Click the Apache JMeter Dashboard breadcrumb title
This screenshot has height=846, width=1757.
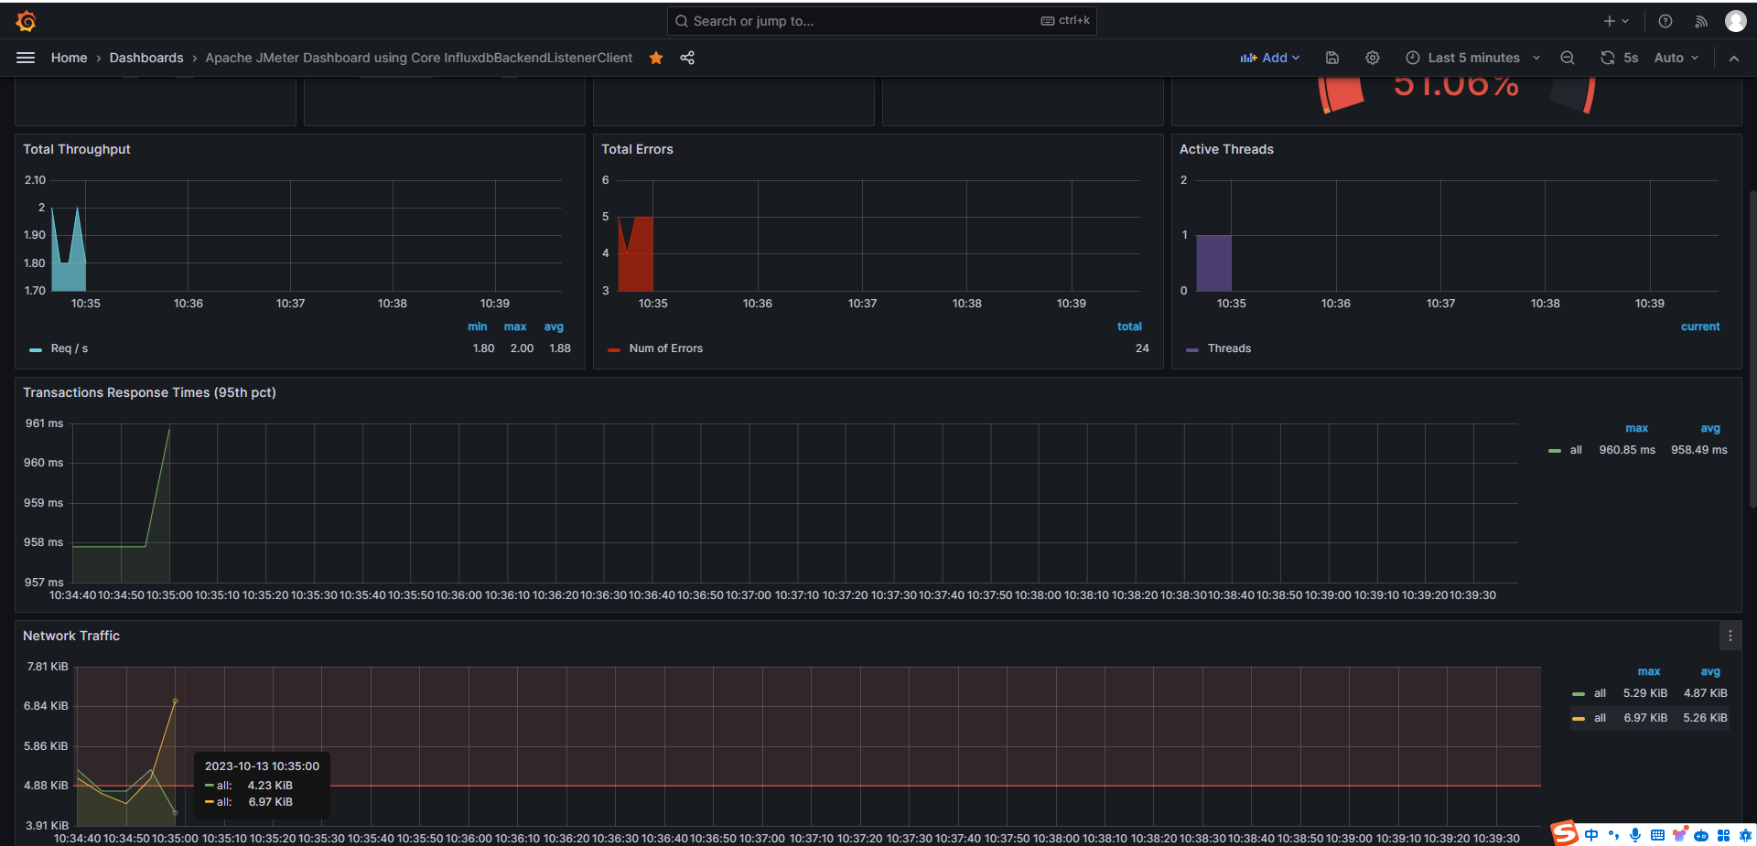click(x=418, y=58)
